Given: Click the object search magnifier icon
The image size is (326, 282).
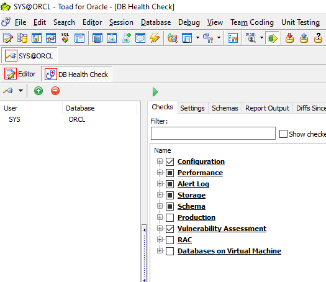Looking at the screenshot, I should pos(173,38).
